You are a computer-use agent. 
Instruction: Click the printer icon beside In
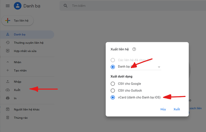pos(8,98)
